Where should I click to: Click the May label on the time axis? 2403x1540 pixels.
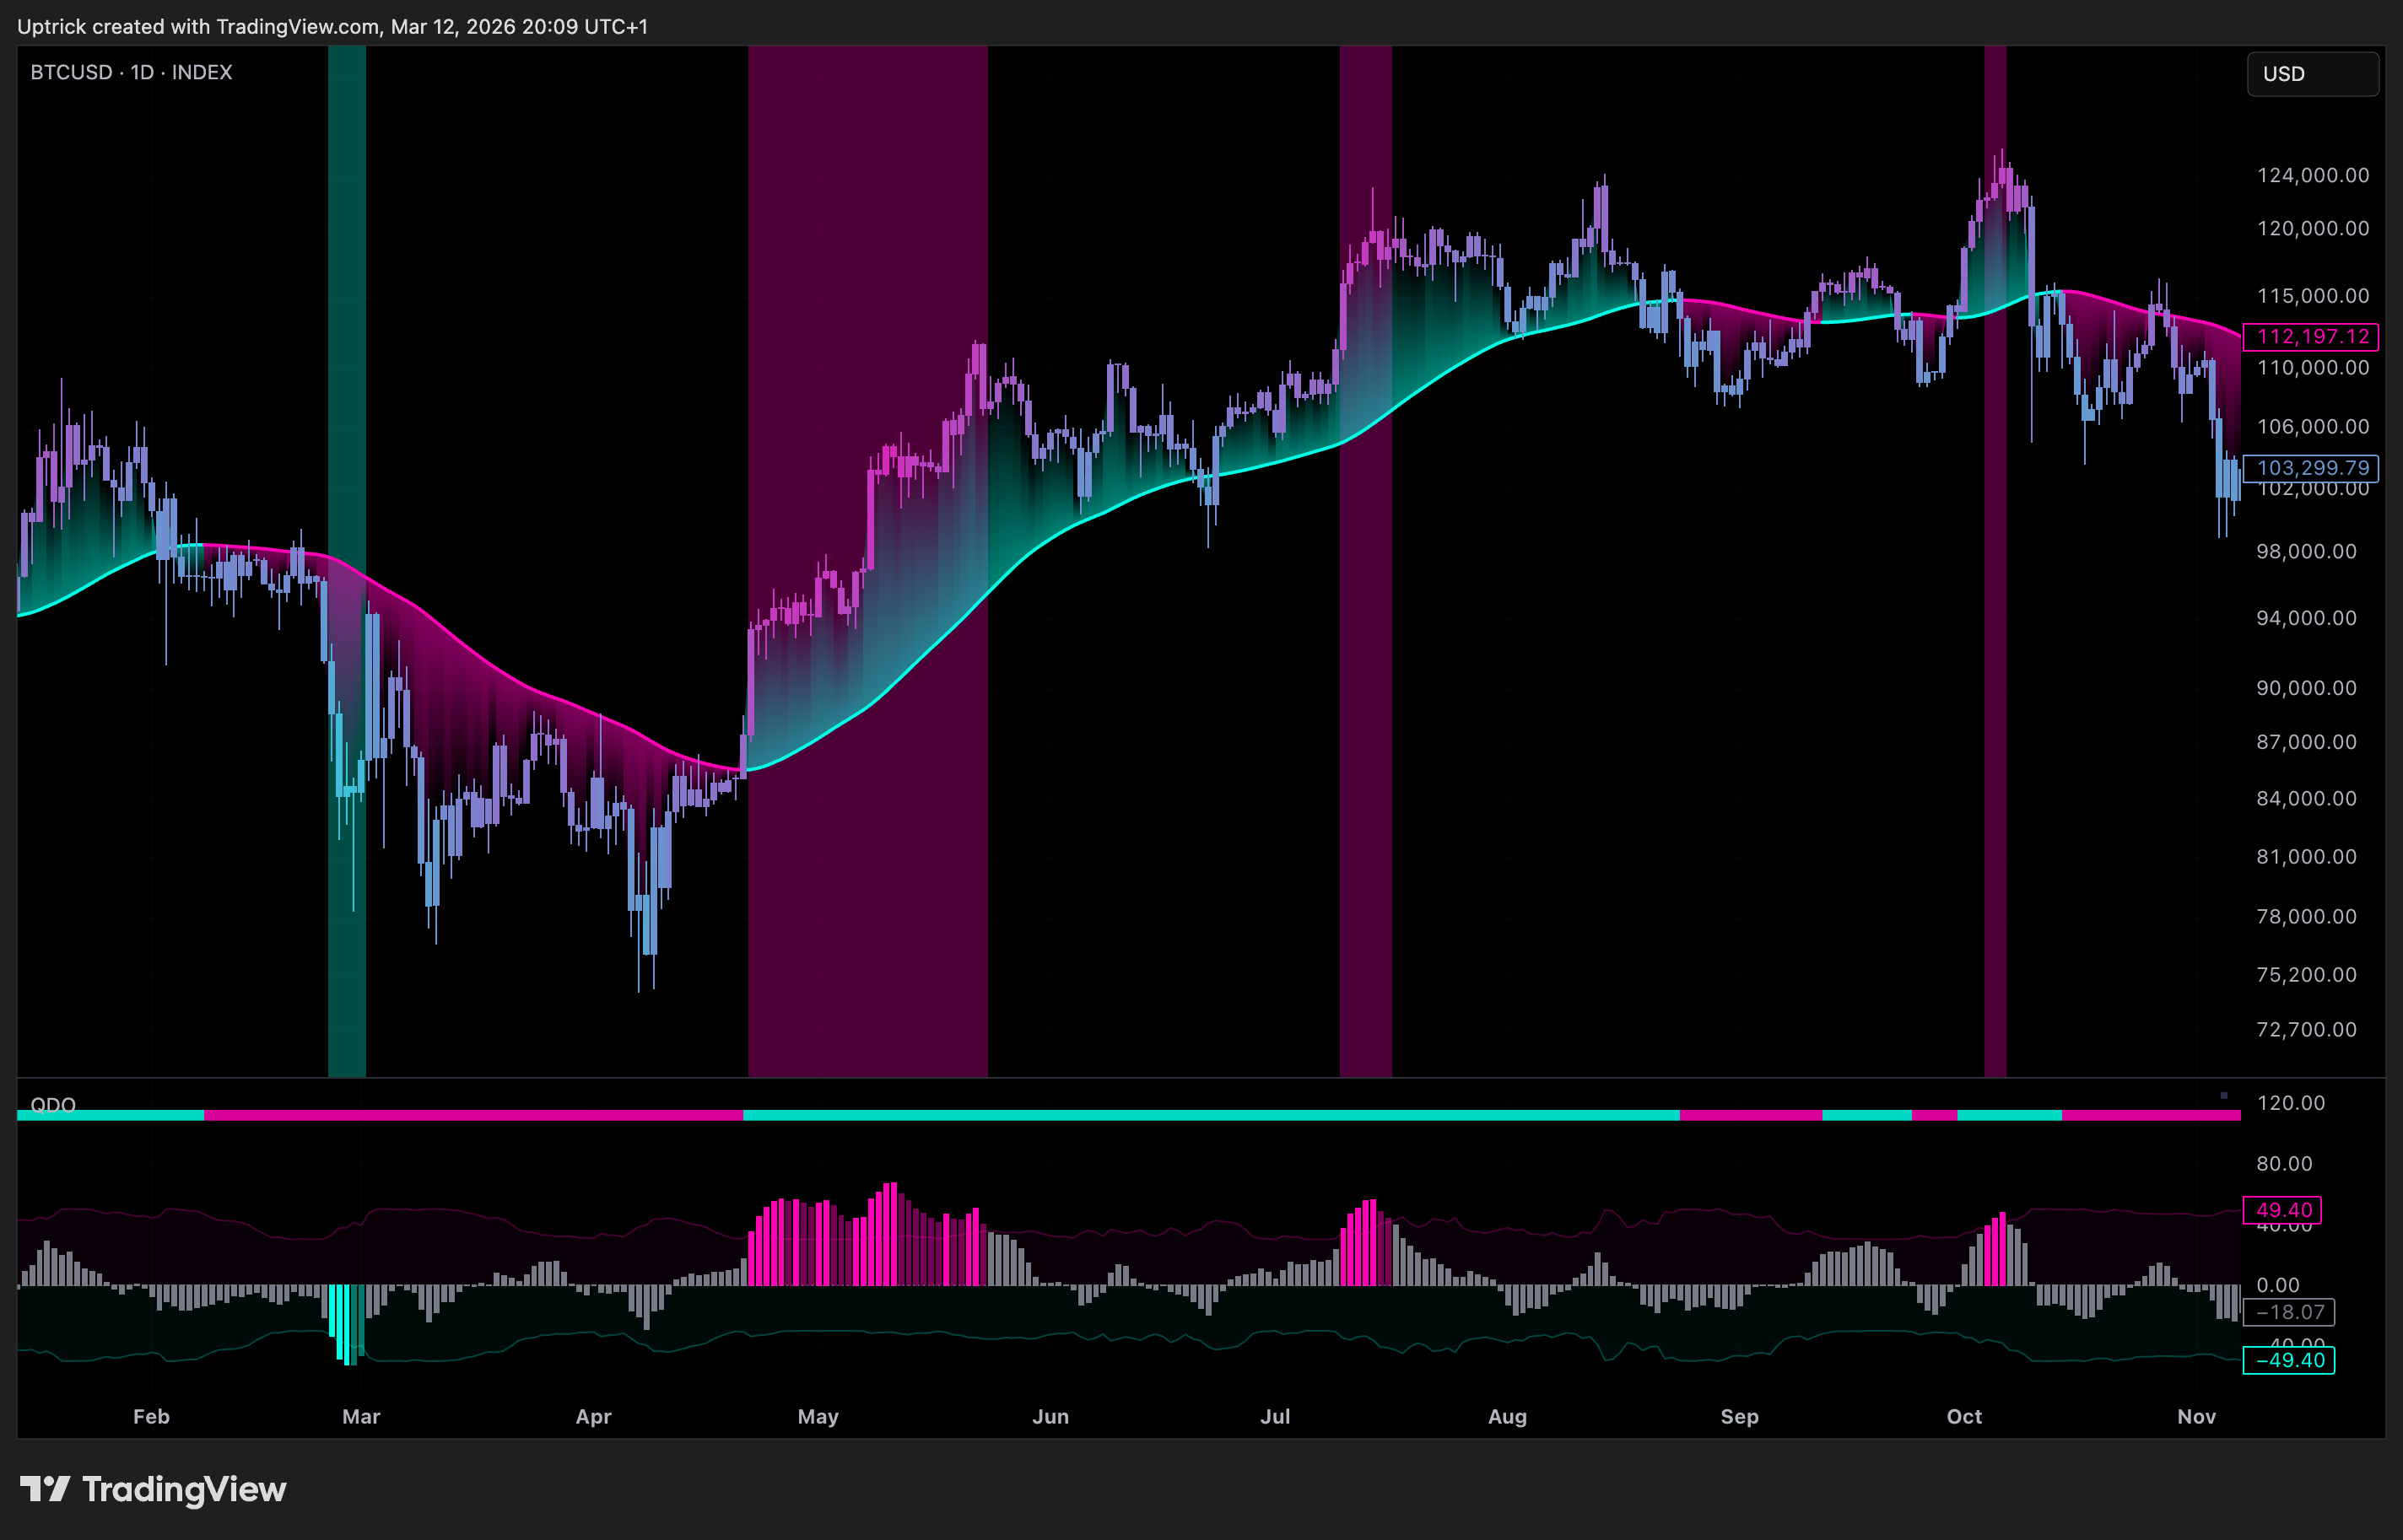pos(818,1416)
